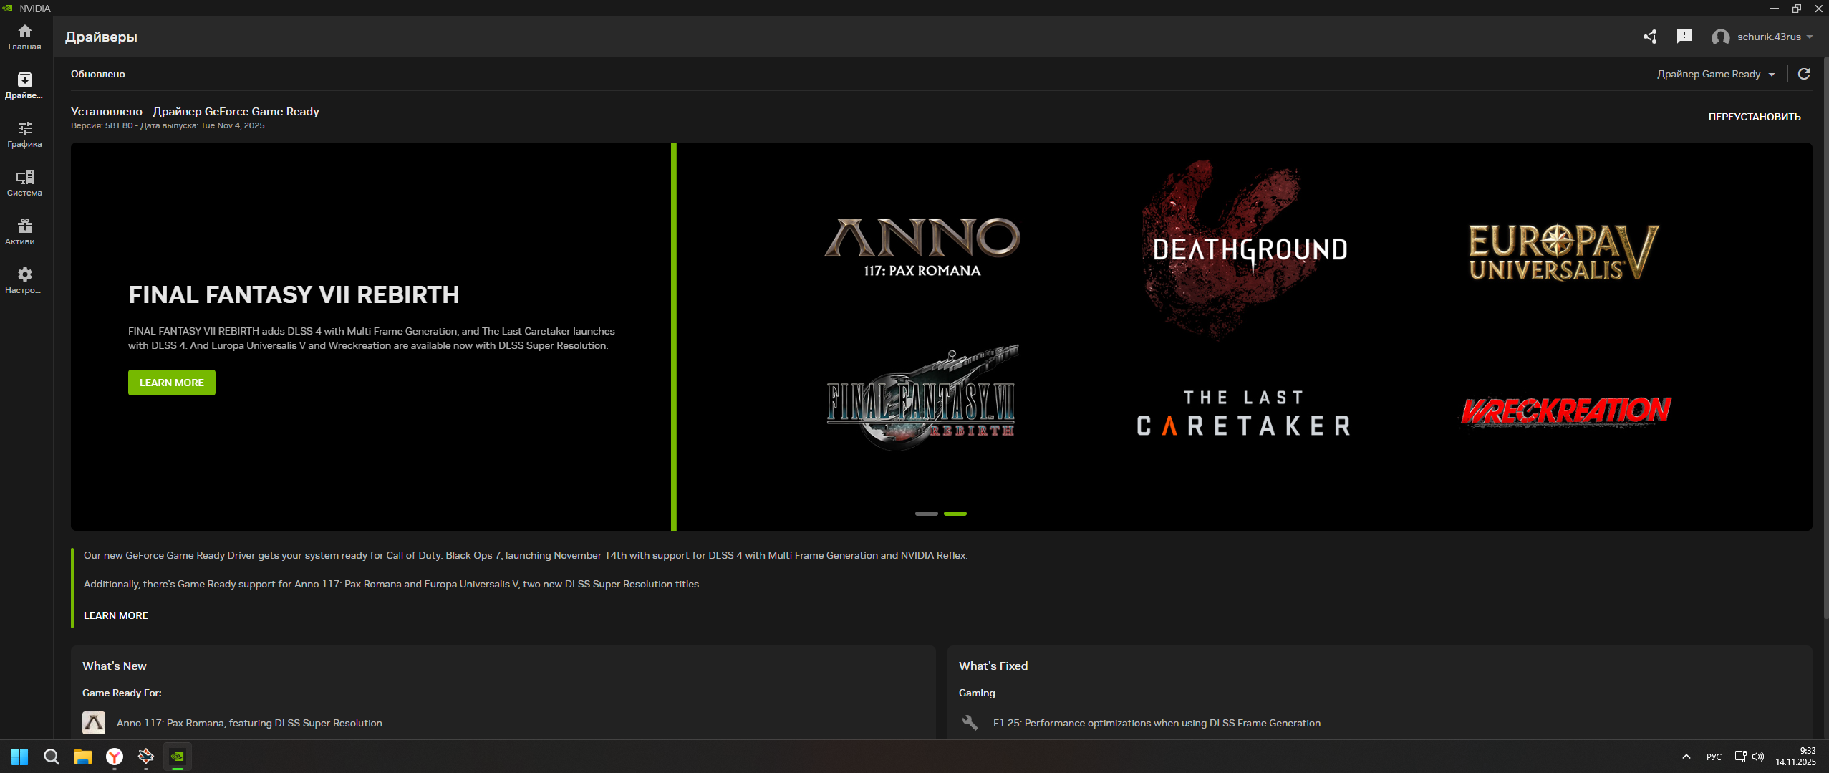Expand the Драйвер Game Ready dropdown
Screen dimensions: 1829x773
click(1716, 74)
